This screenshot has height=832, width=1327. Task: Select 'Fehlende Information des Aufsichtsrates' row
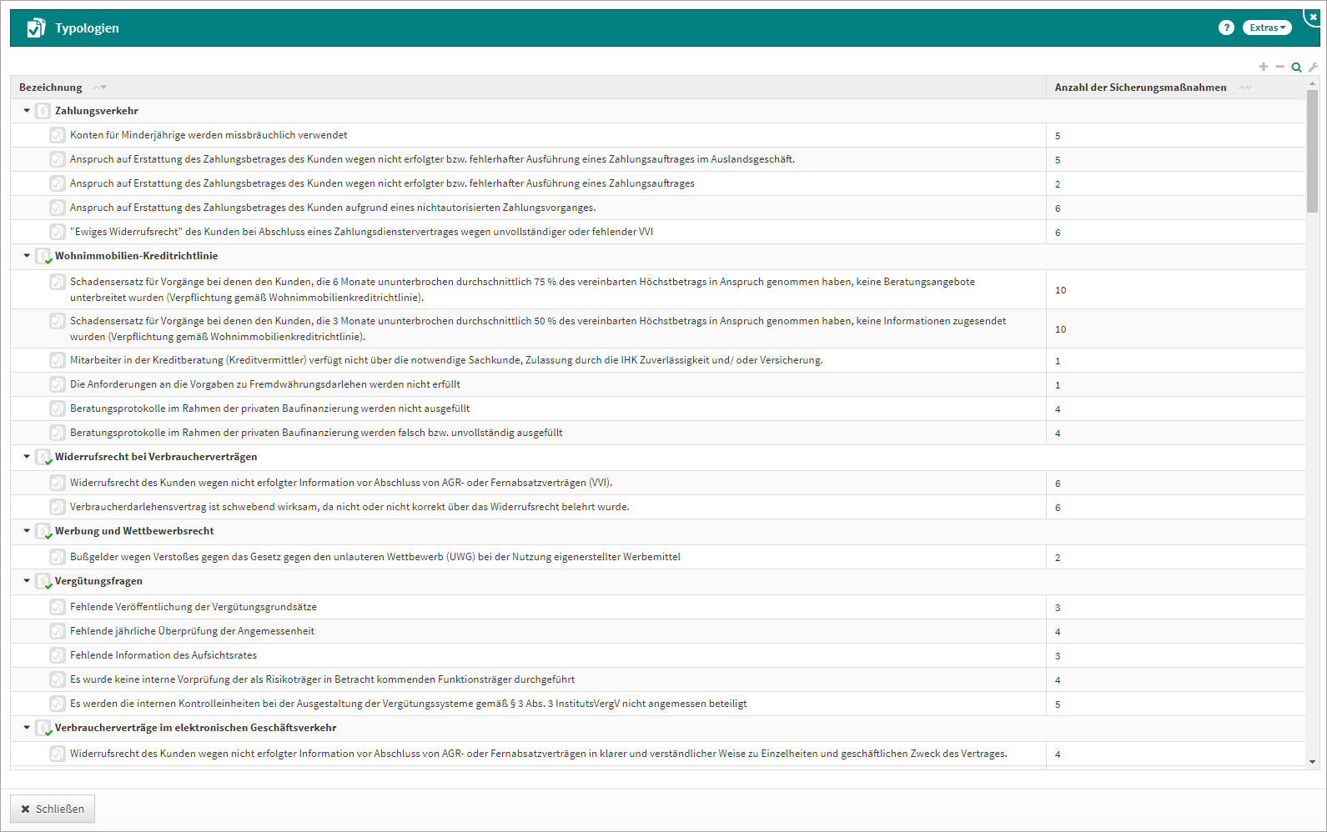pos(163,655)
